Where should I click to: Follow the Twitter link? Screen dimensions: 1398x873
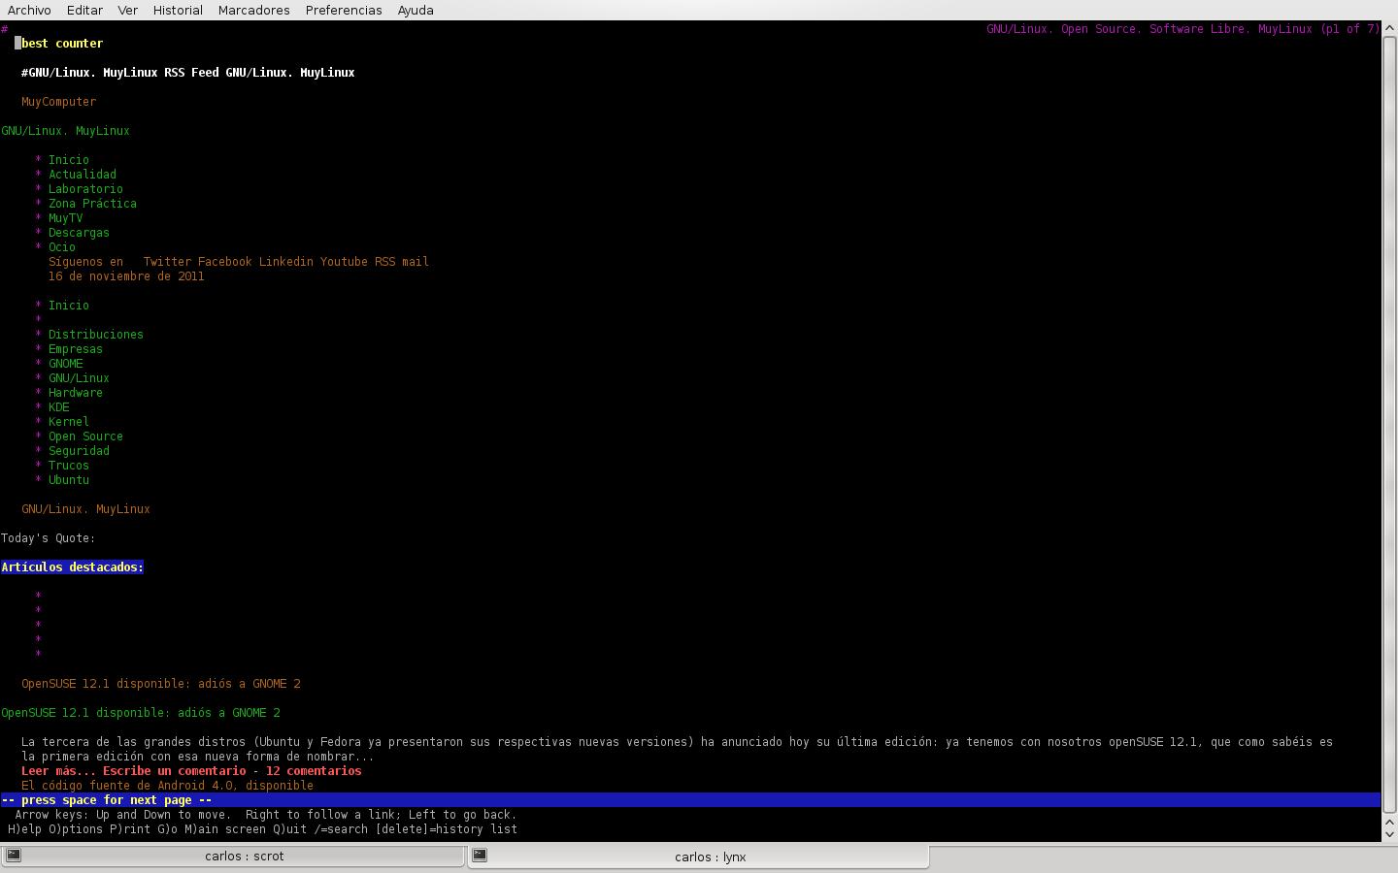[x=167, y=262]
